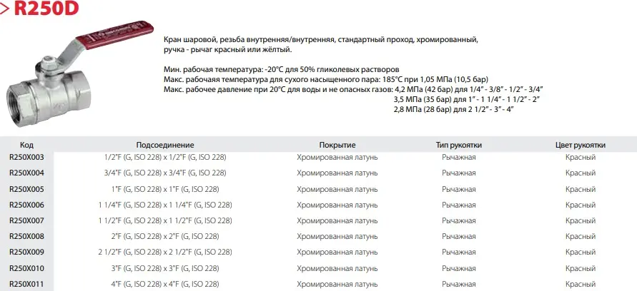Select product code R250X006
Viewport: 637px width, 291px height.
coord(26,205)
